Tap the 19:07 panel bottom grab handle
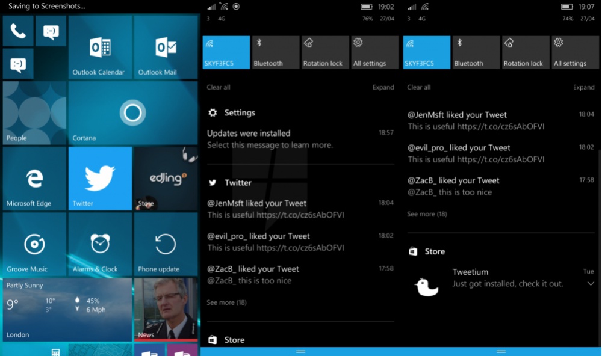602x356 pixels. click(x=501, y=351)
